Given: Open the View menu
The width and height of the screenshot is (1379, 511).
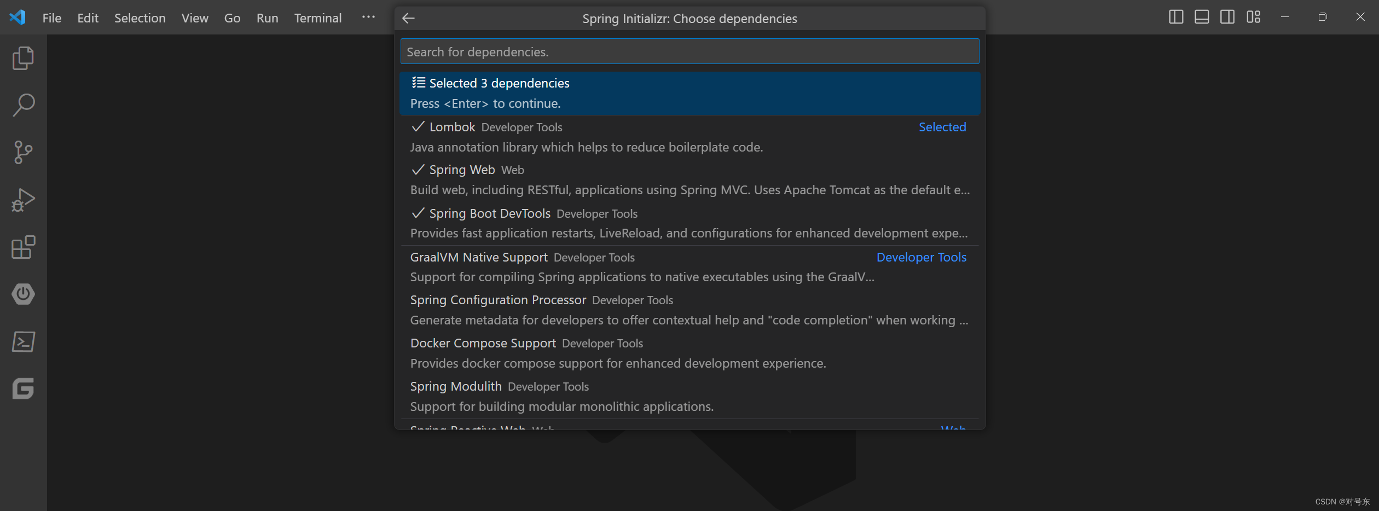Looking at the screenshot, I should (195, 18).
